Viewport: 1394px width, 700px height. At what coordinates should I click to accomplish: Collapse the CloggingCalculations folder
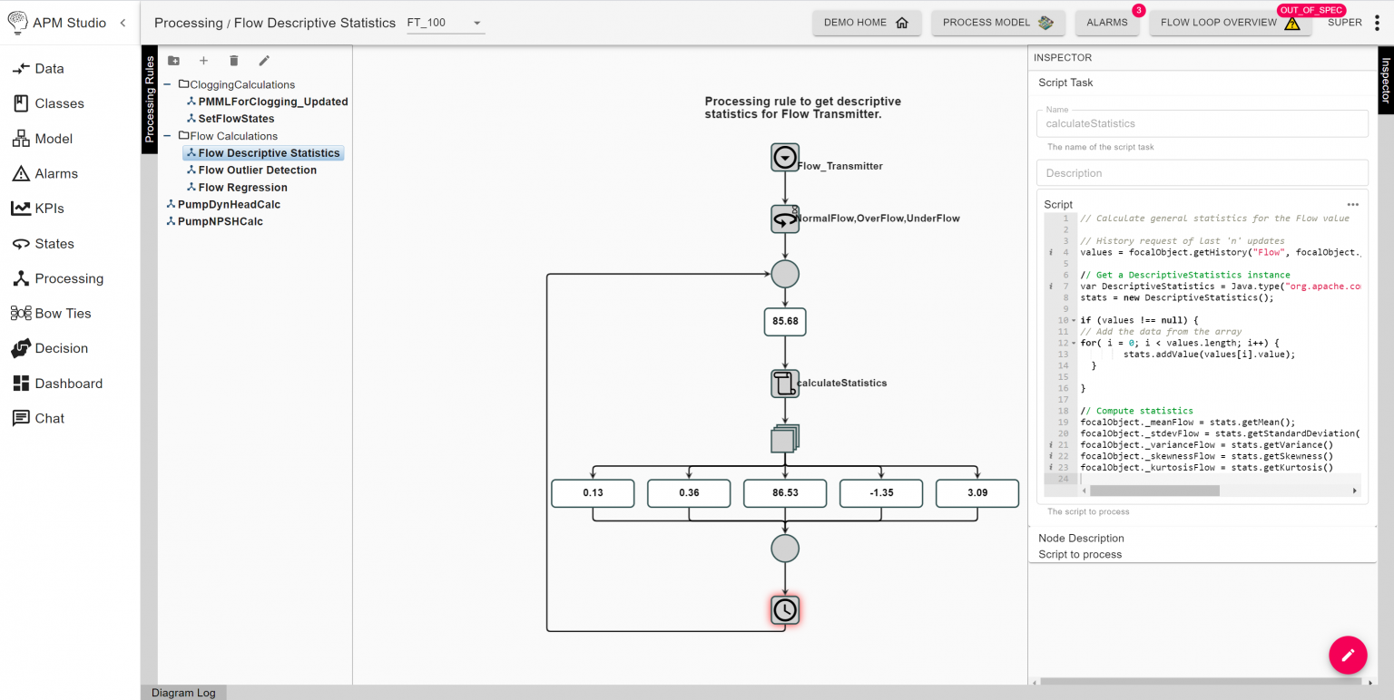point(165,84)
